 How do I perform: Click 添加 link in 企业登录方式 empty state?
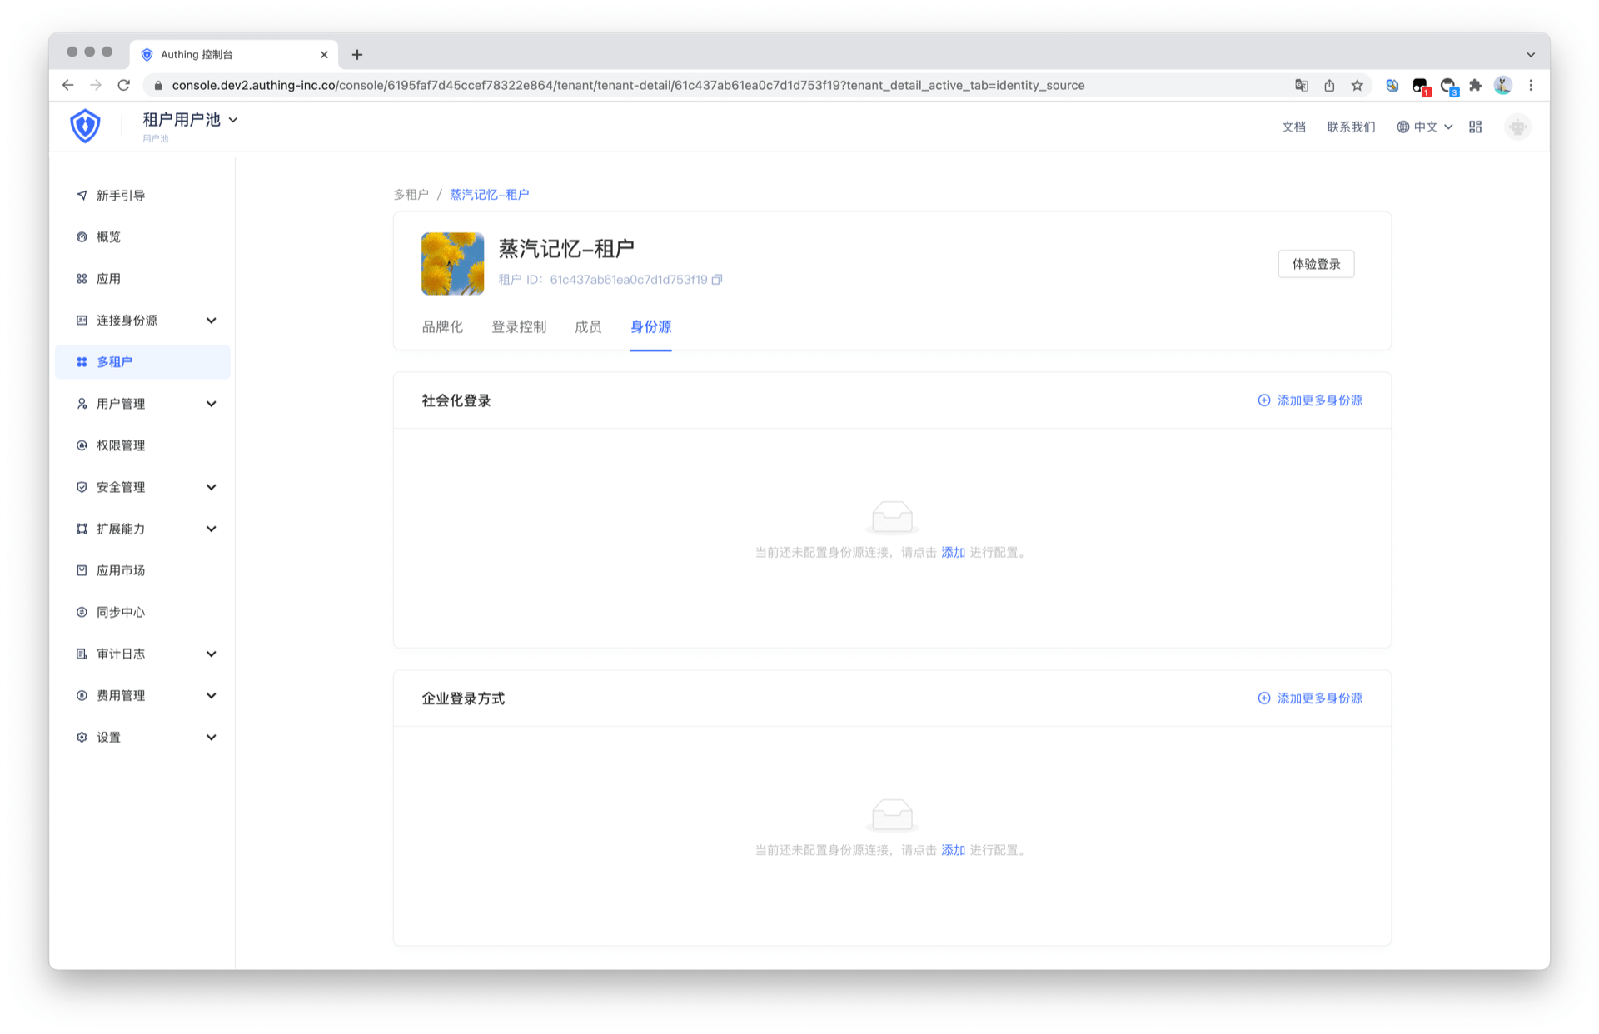click(x=953, y=850)
